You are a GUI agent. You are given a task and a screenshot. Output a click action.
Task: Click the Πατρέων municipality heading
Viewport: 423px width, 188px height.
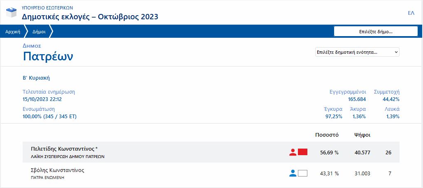(48, 56)
